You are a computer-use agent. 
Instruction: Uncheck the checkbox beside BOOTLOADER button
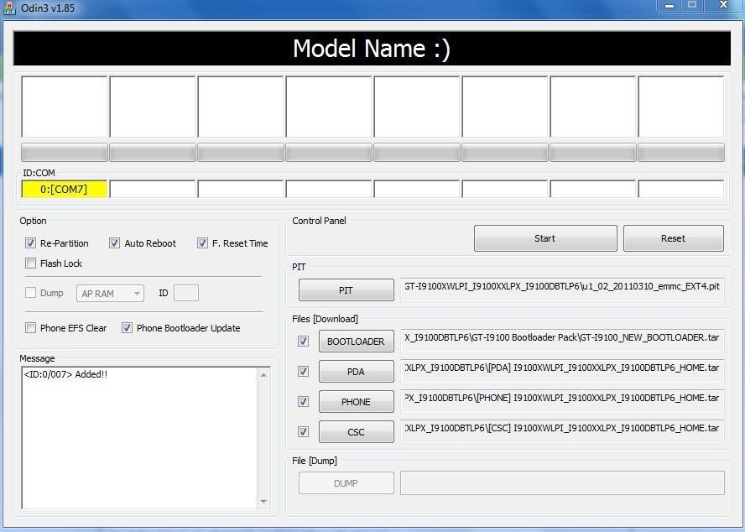point(303,341)
